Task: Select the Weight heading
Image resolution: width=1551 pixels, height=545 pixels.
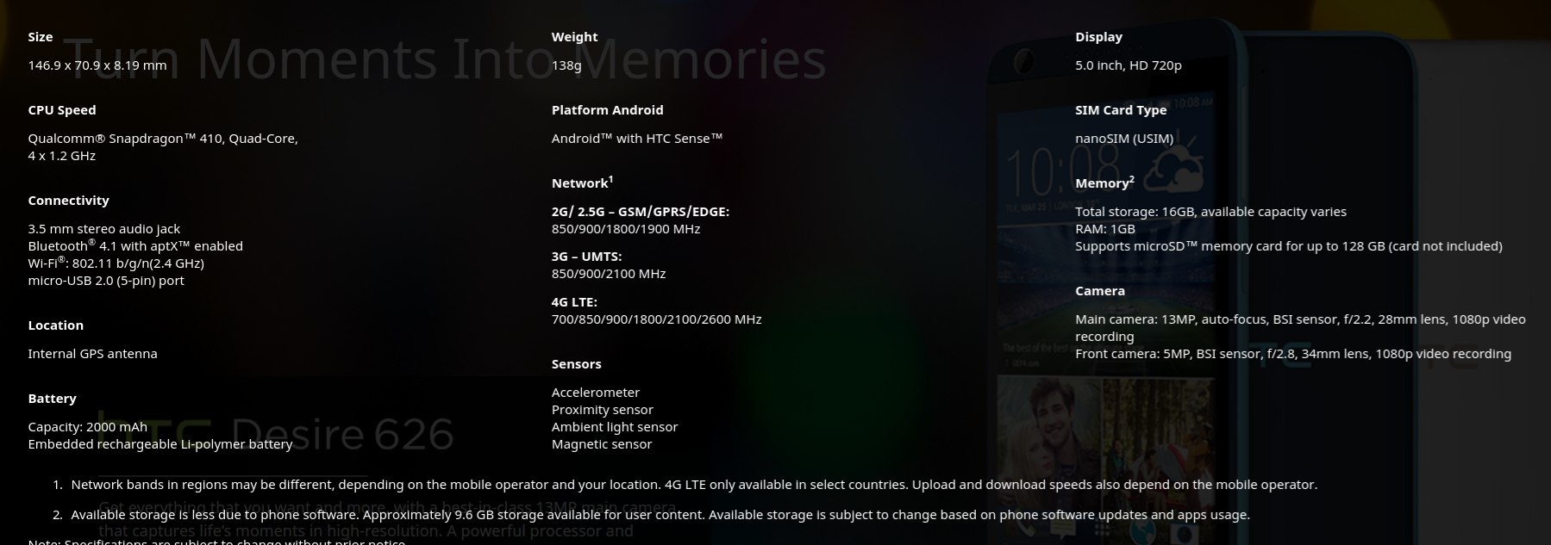Action: tap(574, 37)
